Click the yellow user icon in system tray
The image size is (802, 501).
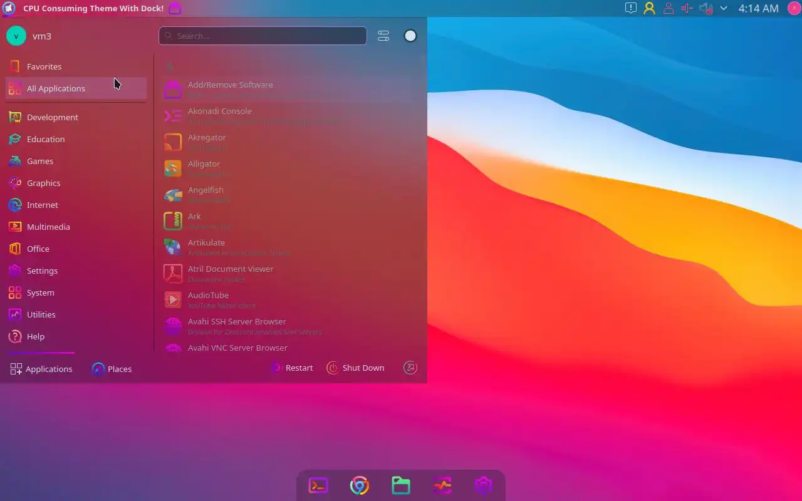pyautogui.click(x=649, y=8)
